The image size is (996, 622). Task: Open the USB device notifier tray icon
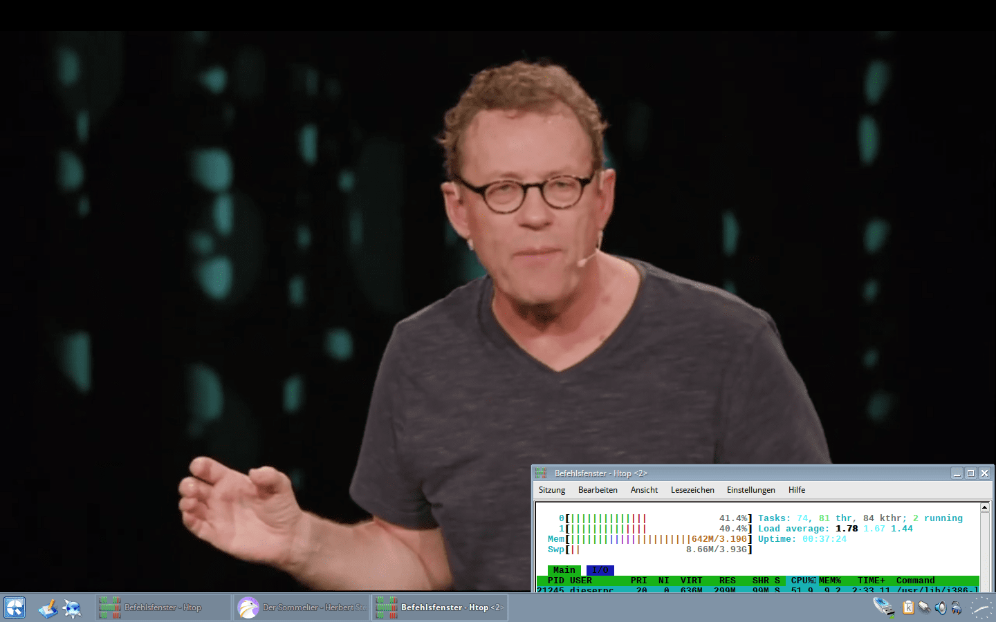(x=884, y=607)
